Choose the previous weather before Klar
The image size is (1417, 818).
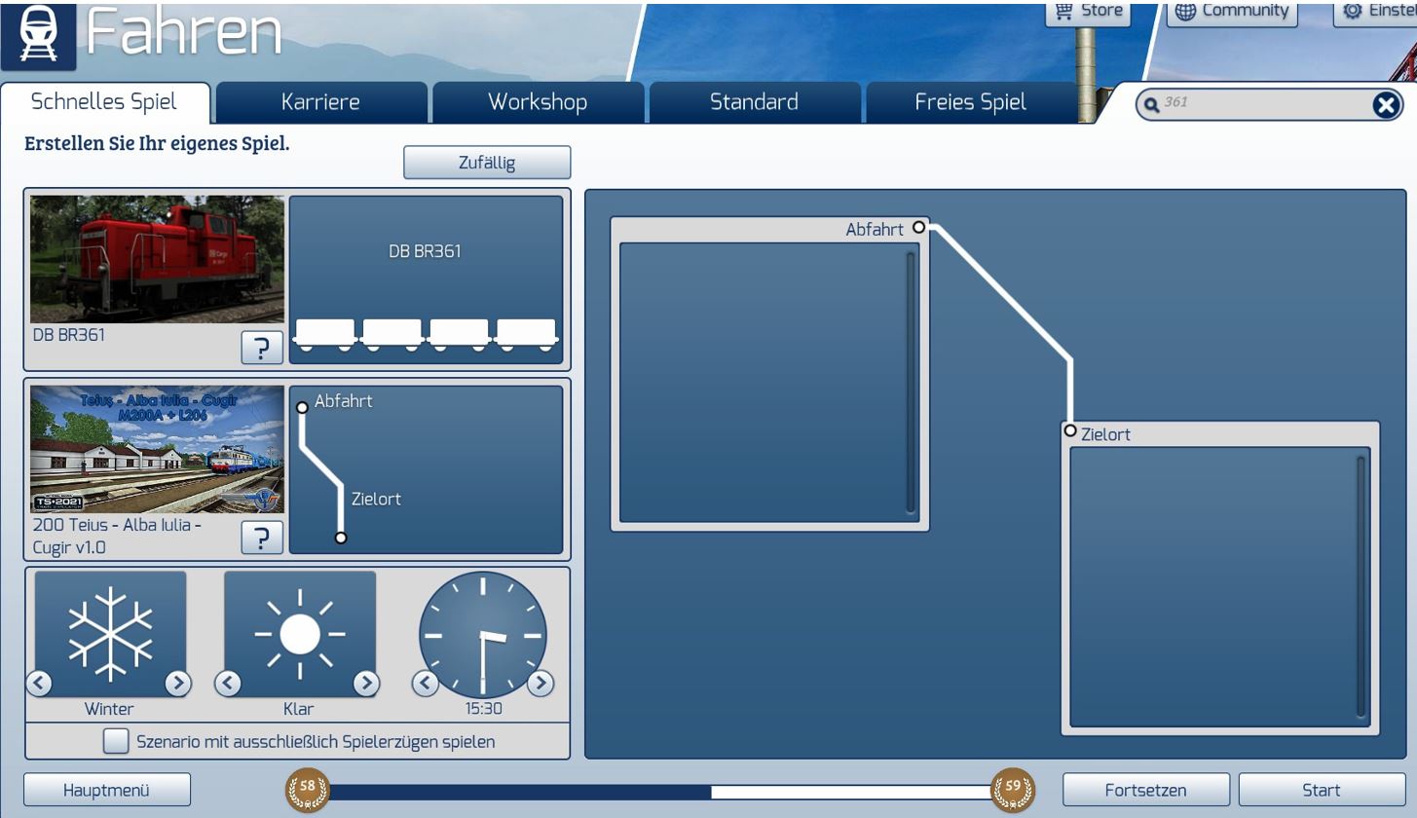click(x=228, y=683)
